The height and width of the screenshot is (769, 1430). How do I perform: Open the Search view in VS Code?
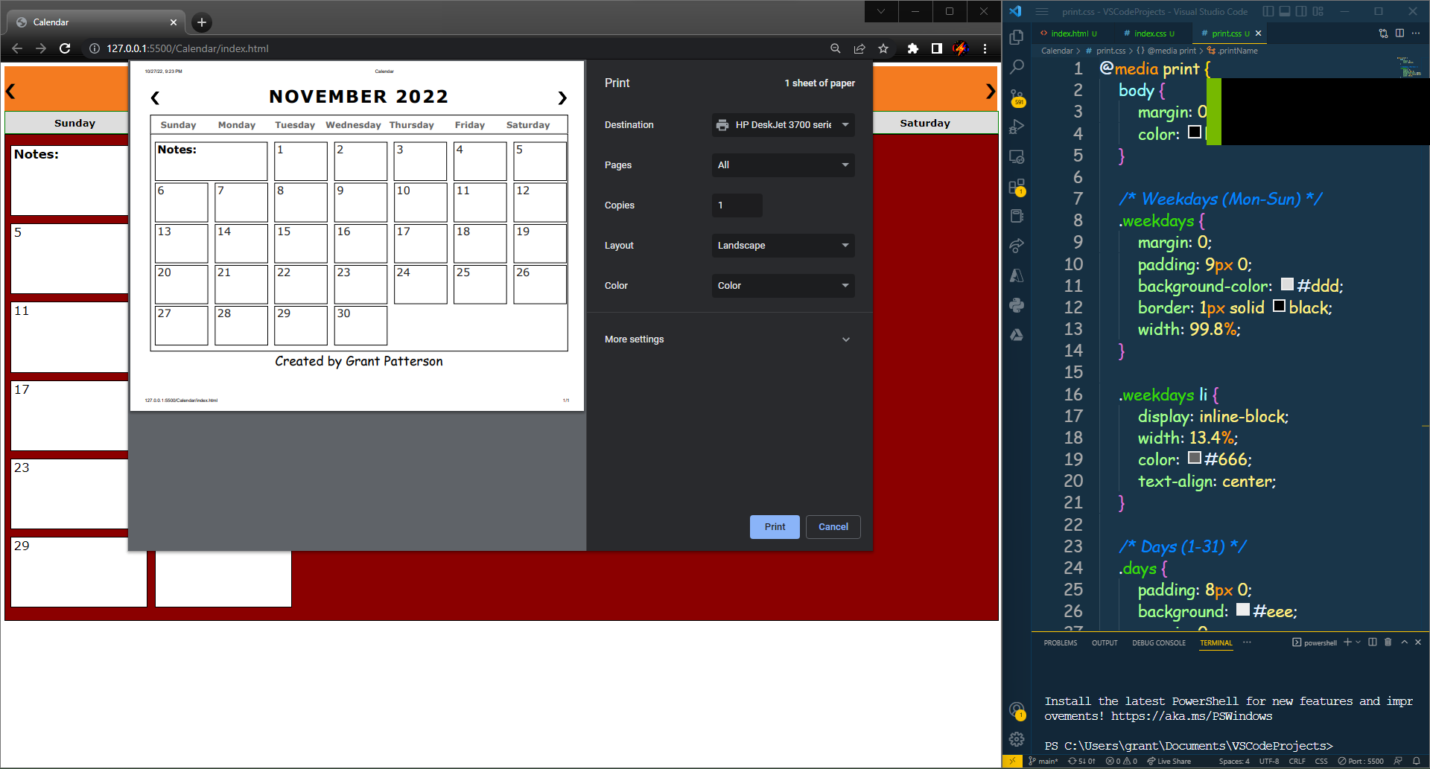1017,67
